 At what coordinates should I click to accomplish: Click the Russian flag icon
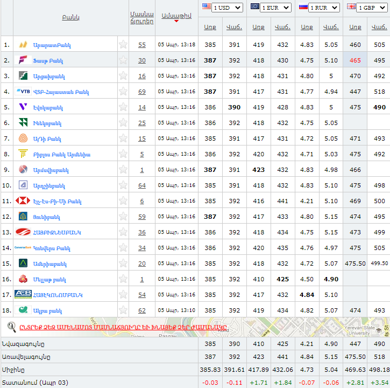pos(303,6)
